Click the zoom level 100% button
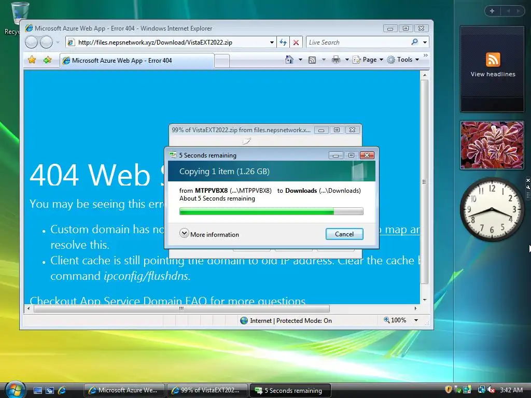Image resolution: width=531 pixels, height=398 pixels. pos(395,320)
